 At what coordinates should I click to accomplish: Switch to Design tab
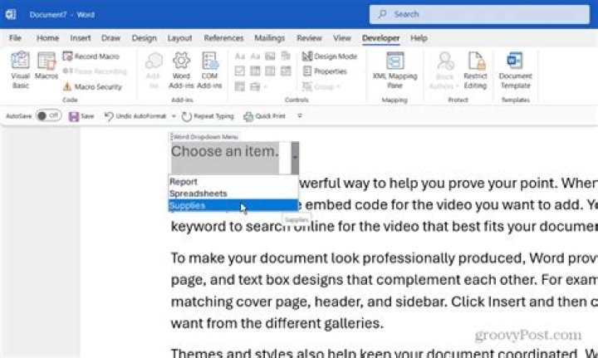pos(145,37)
